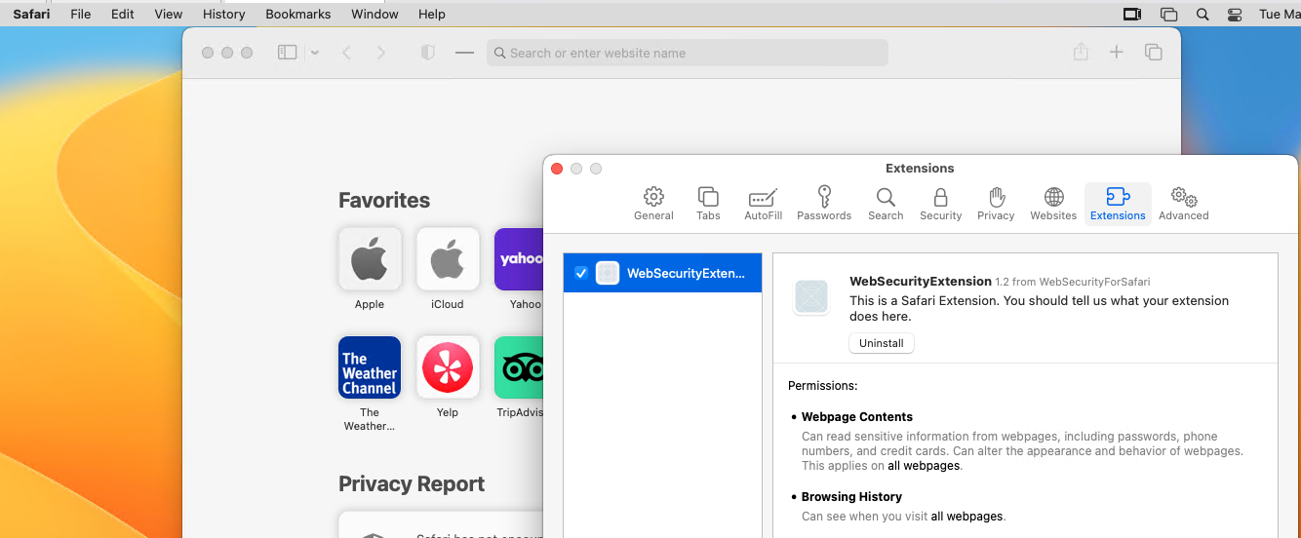Viewport: 1301px width, 538px height.
Task: Uninstall the WebSecurityExtension
Action: point(882,343)
